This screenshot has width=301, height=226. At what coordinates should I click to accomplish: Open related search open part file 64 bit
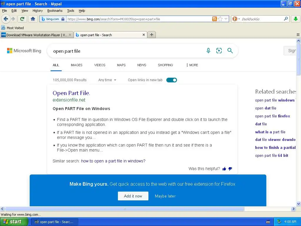click(272, 155)
